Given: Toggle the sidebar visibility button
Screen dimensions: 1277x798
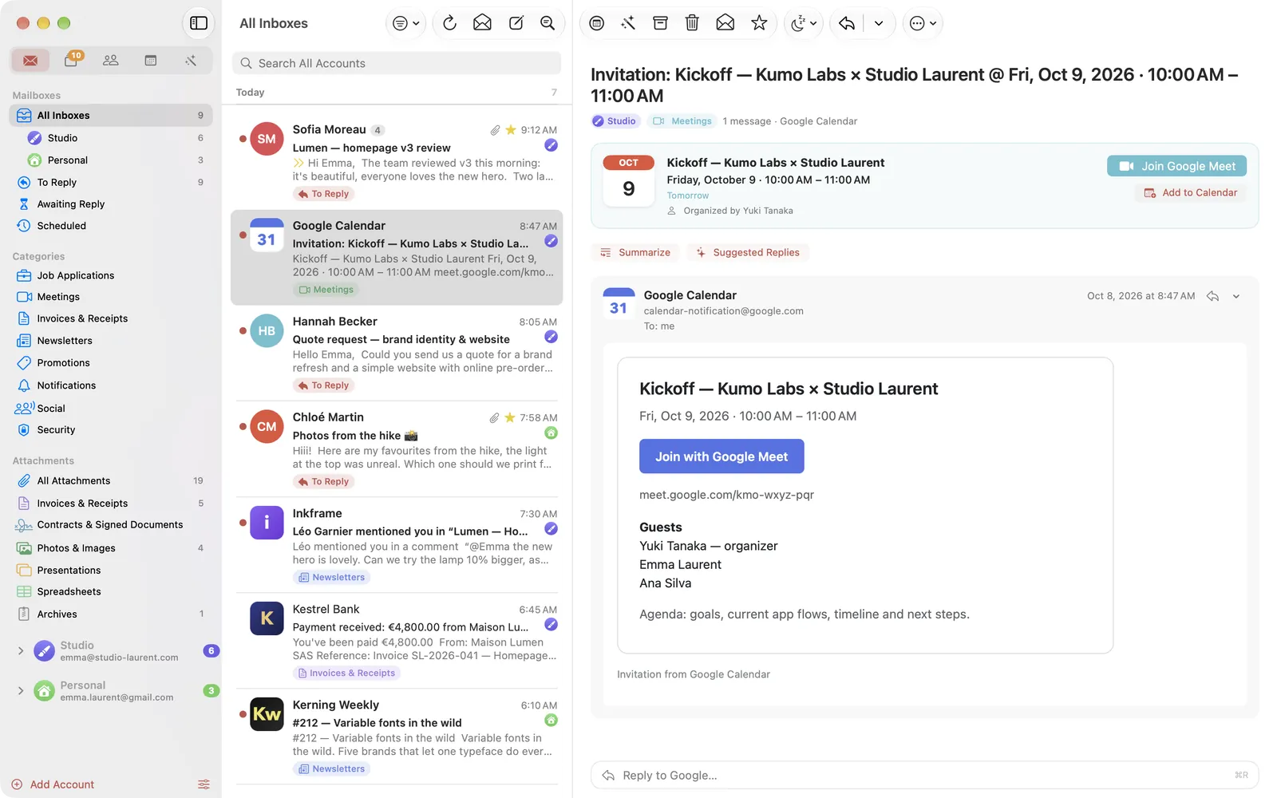Looking at the screenshot, I should (199, 23).
